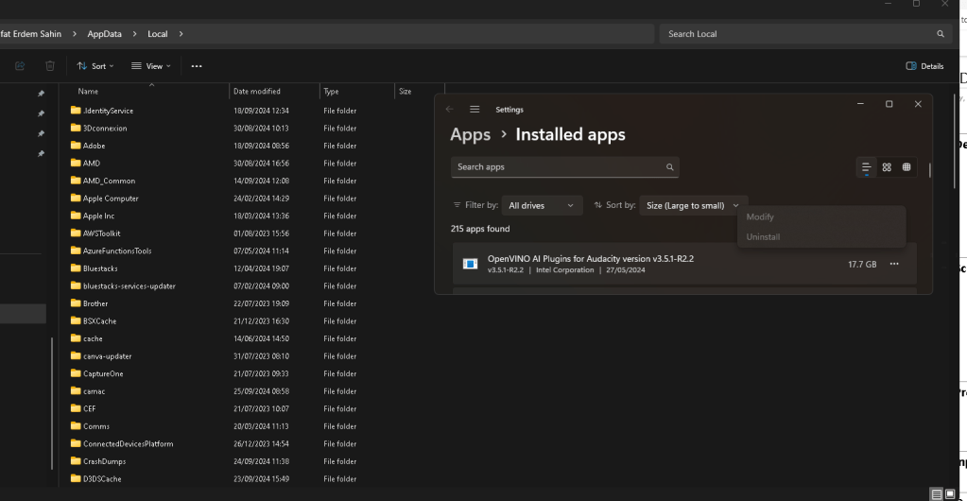The width and height of the screenshot is (967, 501).
Task: Open the Settings hamburger navigation menu
Action: (475, 110)
